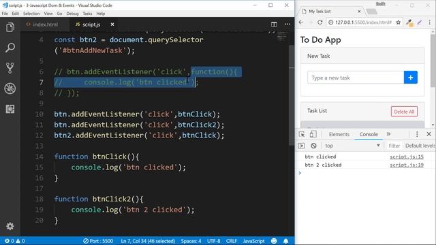This screenshot has width=436, height=245.
Task: Go back in the Chrome browser
Action: point(301,22)
